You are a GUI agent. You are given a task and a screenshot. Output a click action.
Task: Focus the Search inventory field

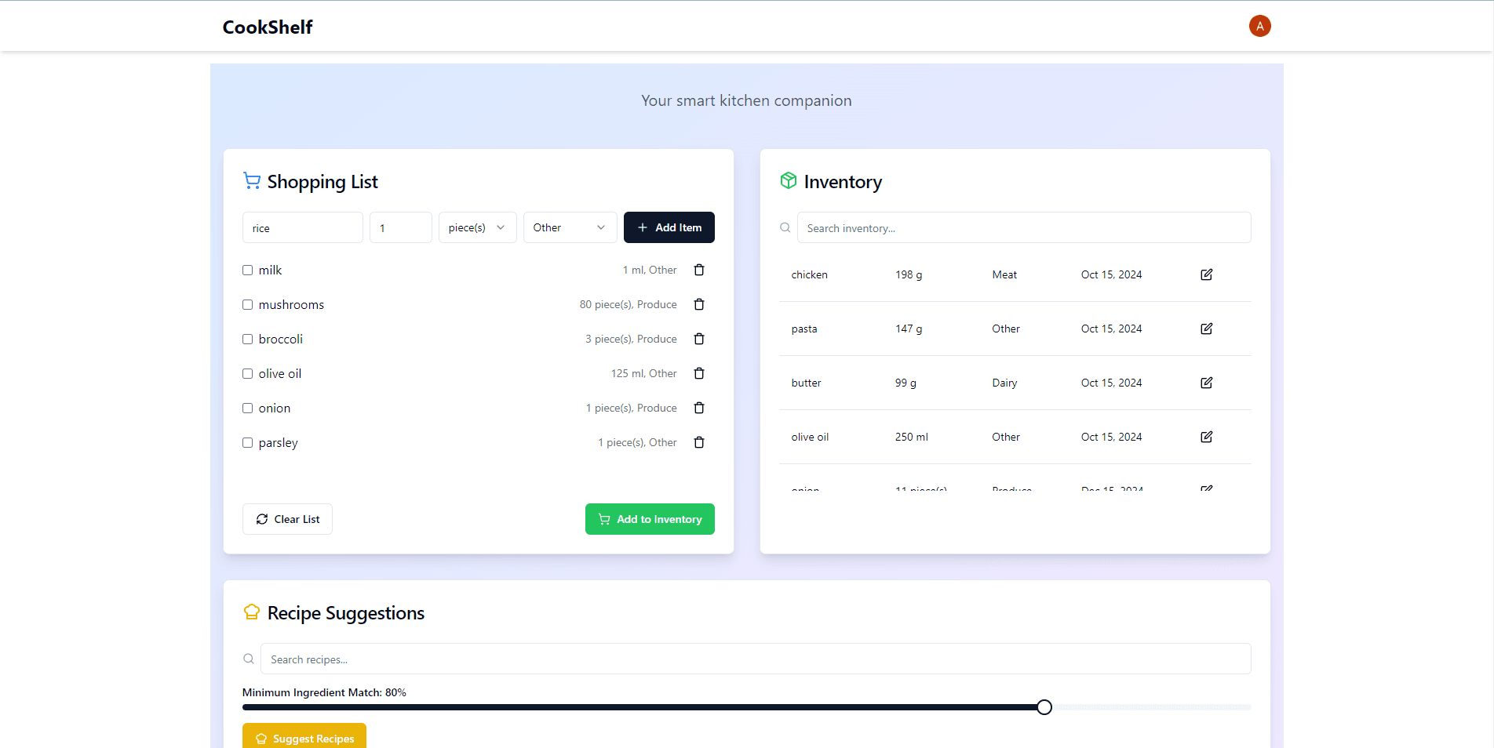1023,227
